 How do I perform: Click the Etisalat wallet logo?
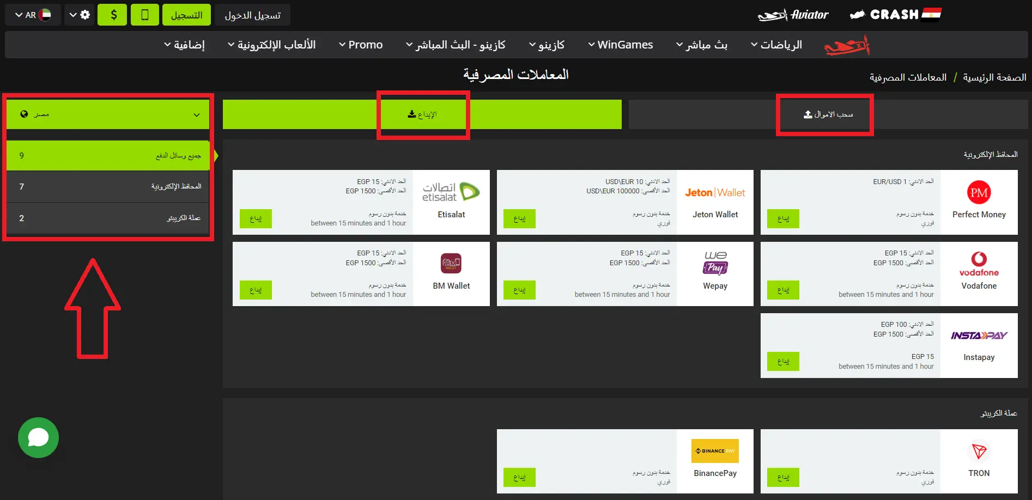[x=451, y=192]
